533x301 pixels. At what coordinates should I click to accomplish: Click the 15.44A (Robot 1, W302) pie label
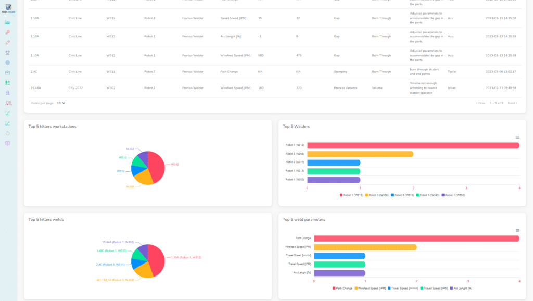(118, 242)
